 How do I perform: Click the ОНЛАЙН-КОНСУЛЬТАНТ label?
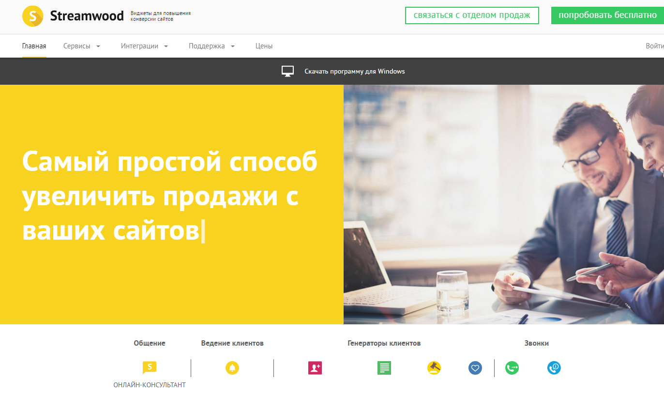click(x=150, y=385)
